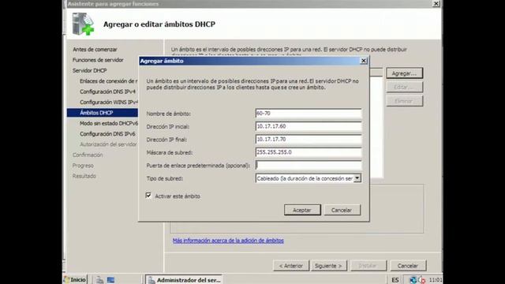Select Configuración DNS IPv4 step
505x284 pixels.
point(107,92)
